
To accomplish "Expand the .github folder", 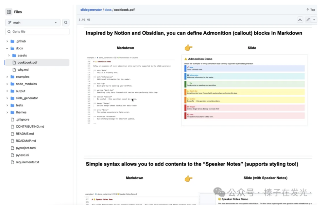I will point(7,41).
